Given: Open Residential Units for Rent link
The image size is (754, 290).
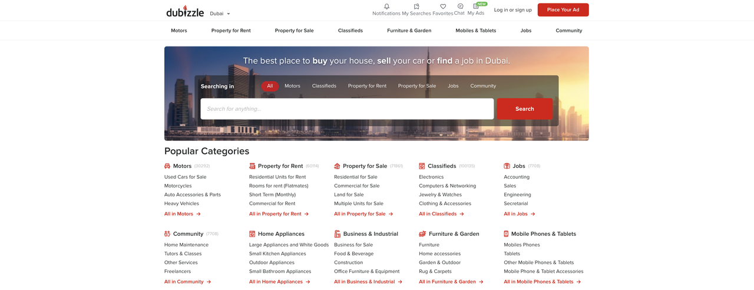Looking at the screenshot, I should coord(277,177).
